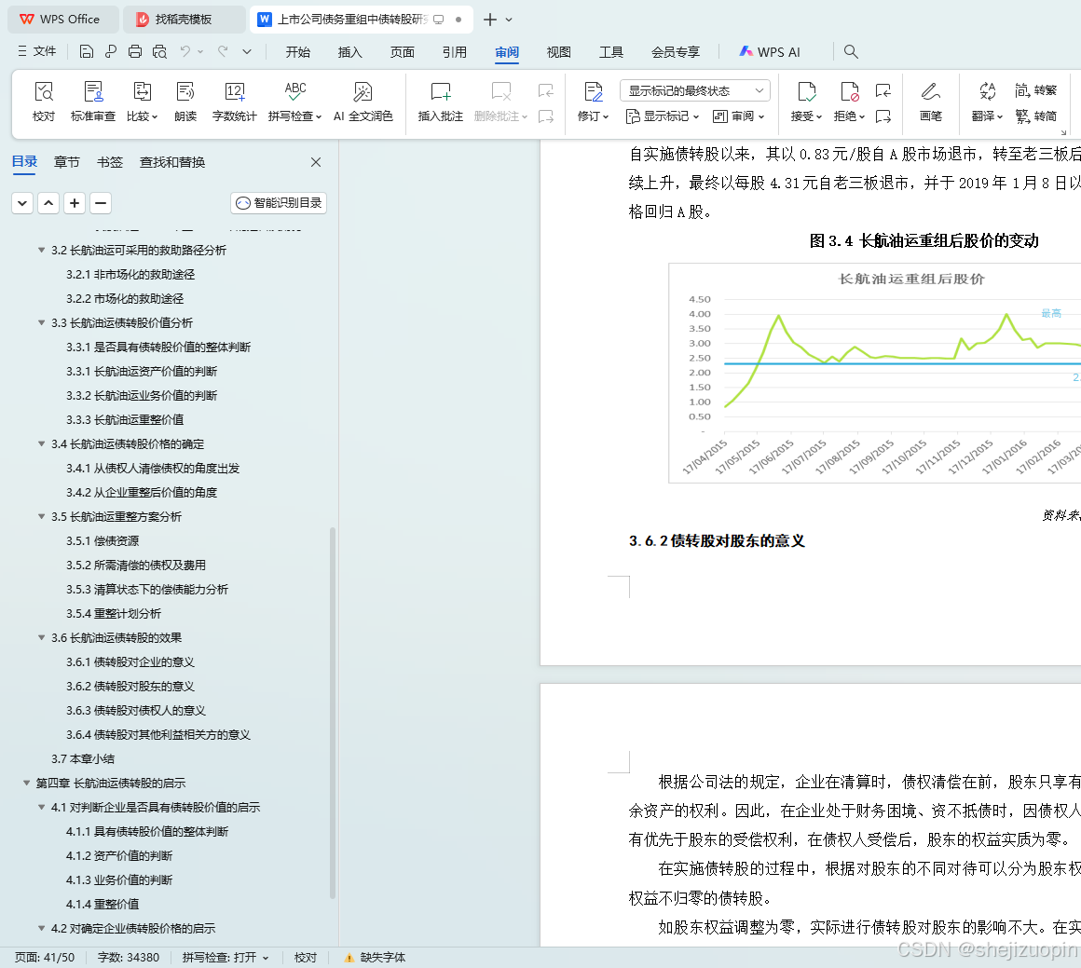The image size is (1081, 968).
Task: Toggle 修订 track changes
Action: click(x=593, y=102)
